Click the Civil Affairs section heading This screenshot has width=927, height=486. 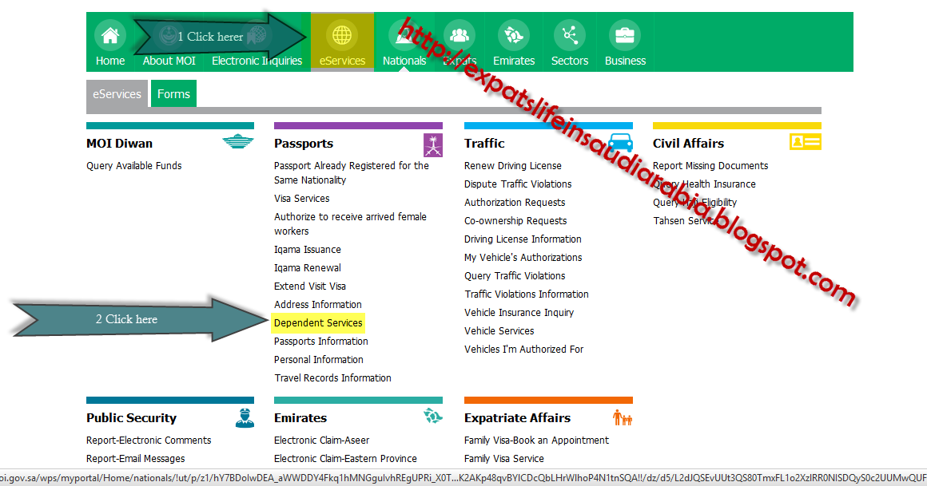[x=688, y=144]
